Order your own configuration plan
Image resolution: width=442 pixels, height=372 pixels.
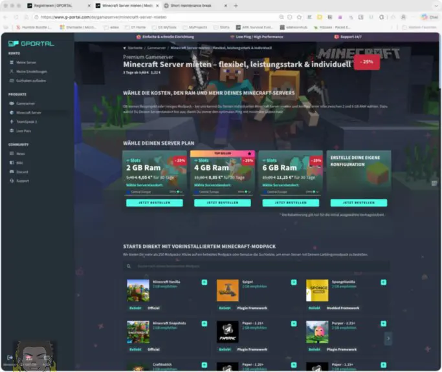point(359,203)
